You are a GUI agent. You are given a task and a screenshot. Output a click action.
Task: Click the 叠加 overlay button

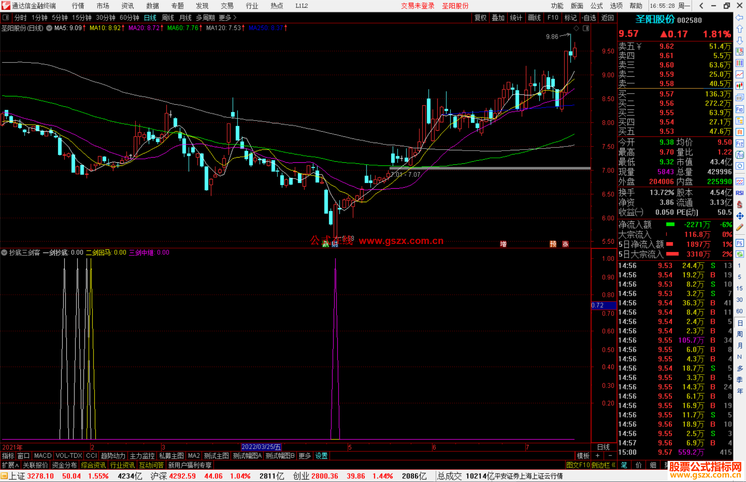coord(498,18)
